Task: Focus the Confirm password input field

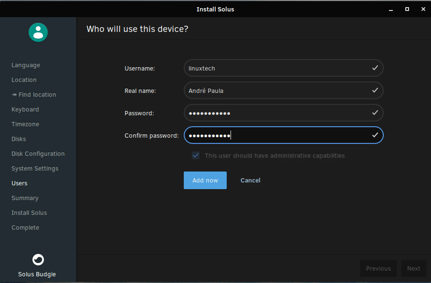Action: (x=284, y=135)
